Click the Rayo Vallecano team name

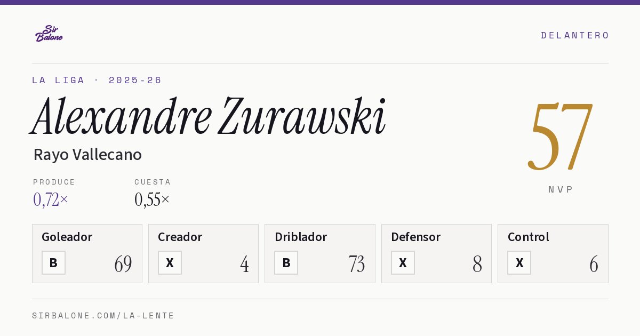tap(87, 155)
